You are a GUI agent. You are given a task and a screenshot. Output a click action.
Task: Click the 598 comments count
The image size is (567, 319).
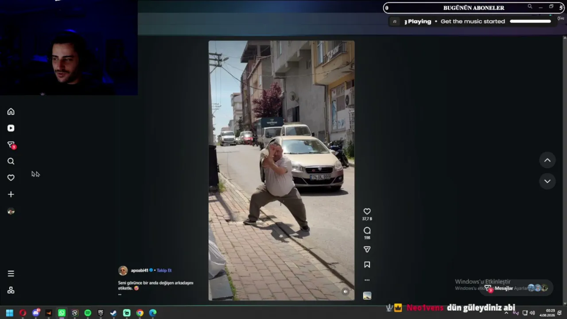pos(367,238)
